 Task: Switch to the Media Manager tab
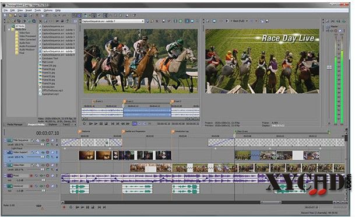[x=15, y=124]
